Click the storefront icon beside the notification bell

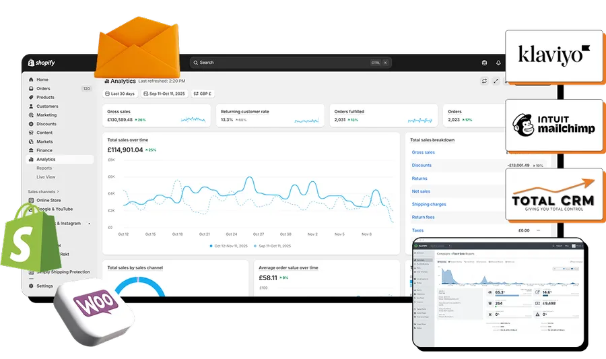484,63
